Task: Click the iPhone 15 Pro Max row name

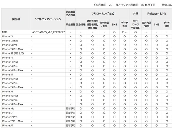Action: point(12,87)
